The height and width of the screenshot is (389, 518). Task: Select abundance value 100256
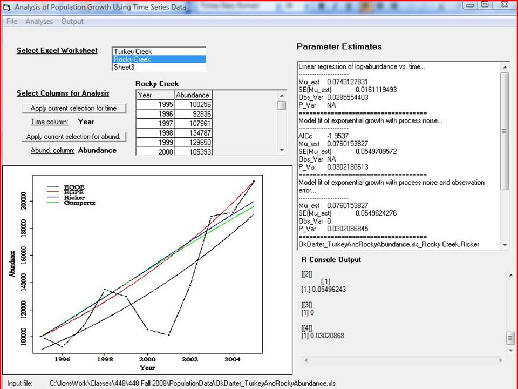point(193,104)
